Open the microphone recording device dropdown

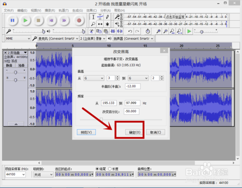point(58,39)
